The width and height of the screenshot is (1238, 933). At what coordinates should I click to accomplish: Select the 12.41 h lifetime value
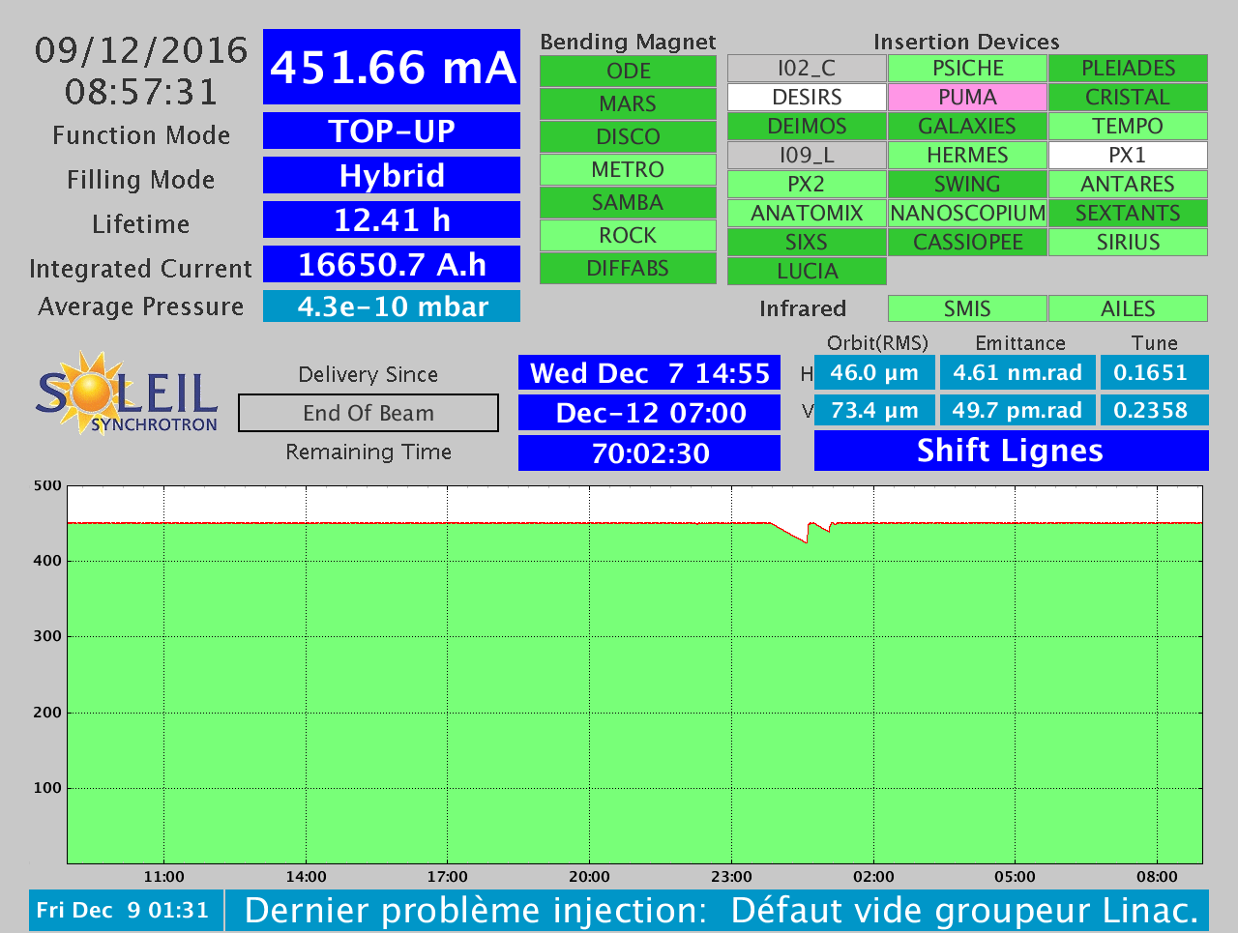(x=392, y=219)
